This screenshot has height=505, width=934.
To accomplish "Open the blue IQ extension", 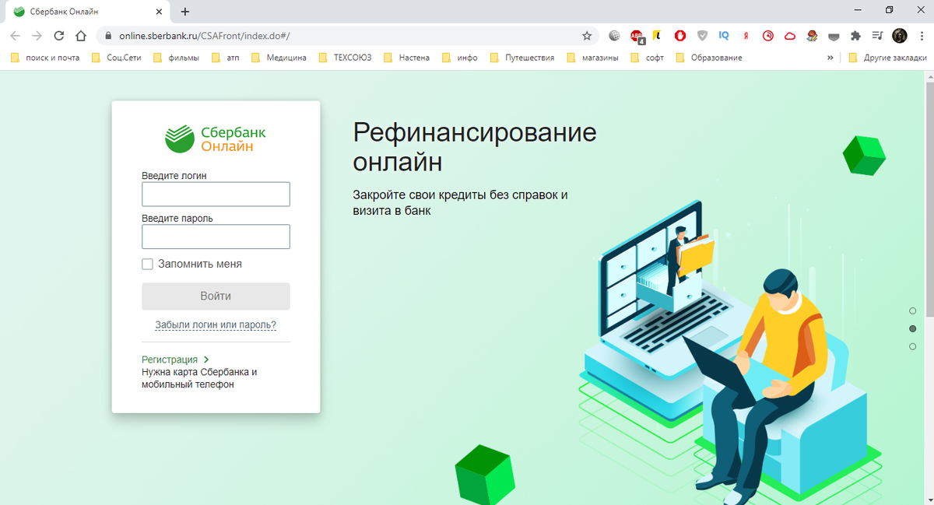I will (724, 36).
